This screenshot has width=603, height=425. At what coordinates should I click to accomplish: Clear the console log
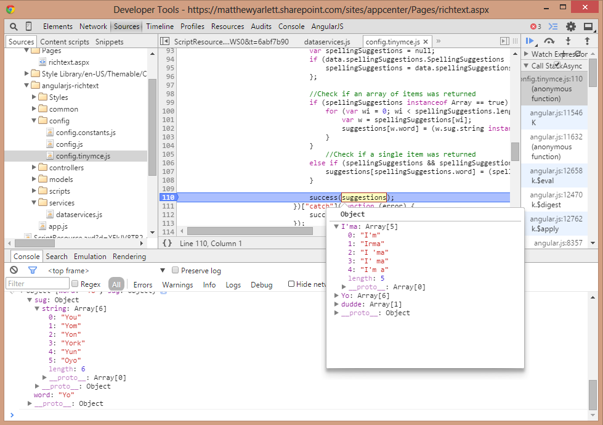pos(14,270)
